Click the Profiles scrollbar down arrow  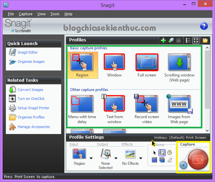207,131
